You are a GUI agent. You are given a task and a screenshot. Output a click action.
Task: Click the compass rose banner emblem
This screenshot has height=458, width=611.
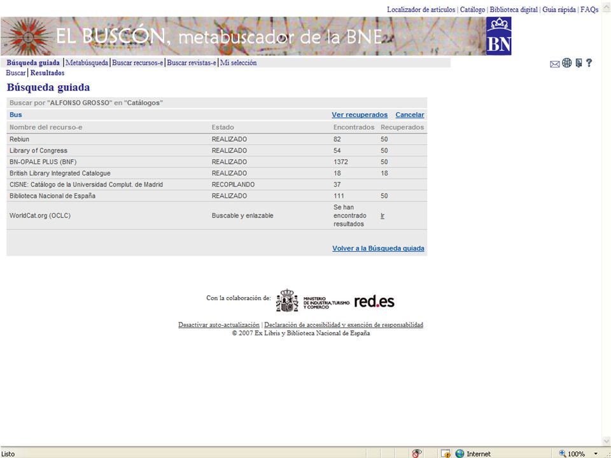tap(27, 37)
